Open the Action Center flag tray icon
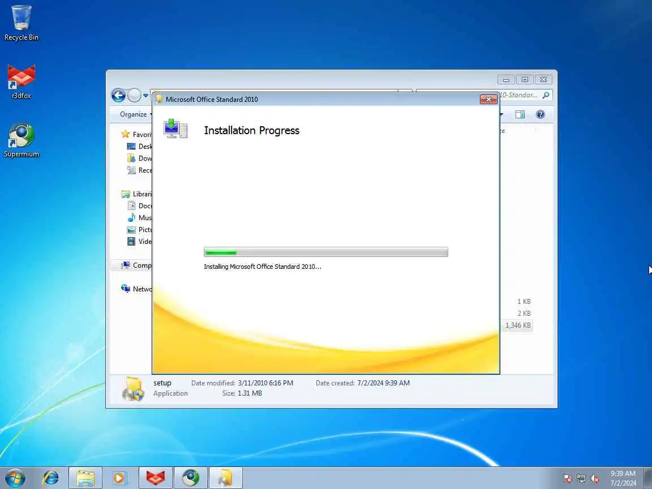This screenshot has height=489, width=652. coord(567,479)
